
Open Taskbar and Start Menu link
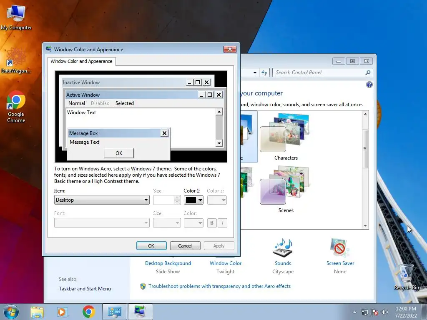[85, 289]
